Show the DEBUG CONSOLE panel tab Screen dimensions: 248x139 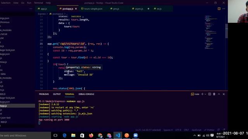pos(86,94)
